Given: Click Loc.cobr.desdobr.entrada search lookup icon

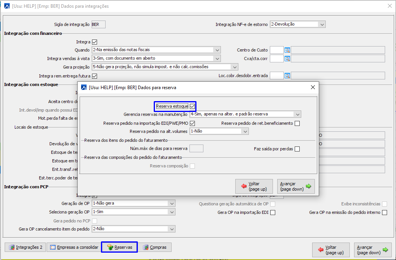Looking at the screenshot, I should tap(287, 76).
